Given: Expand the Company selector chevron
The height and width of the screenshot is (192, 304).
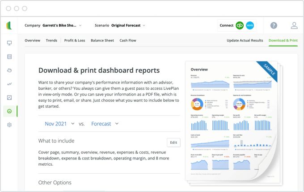Looking at the screenshot, I should (x=80, y=25).
